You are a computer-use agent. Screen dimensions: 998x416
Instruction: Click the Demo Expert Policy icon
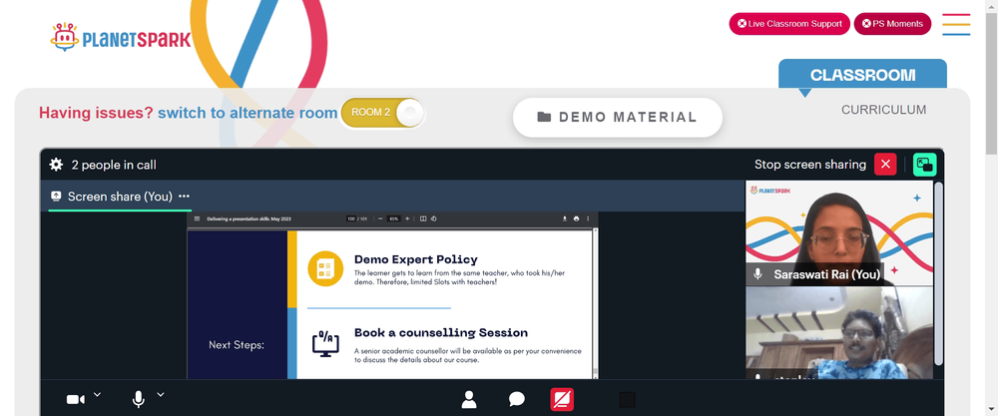[x=325, y=268]
